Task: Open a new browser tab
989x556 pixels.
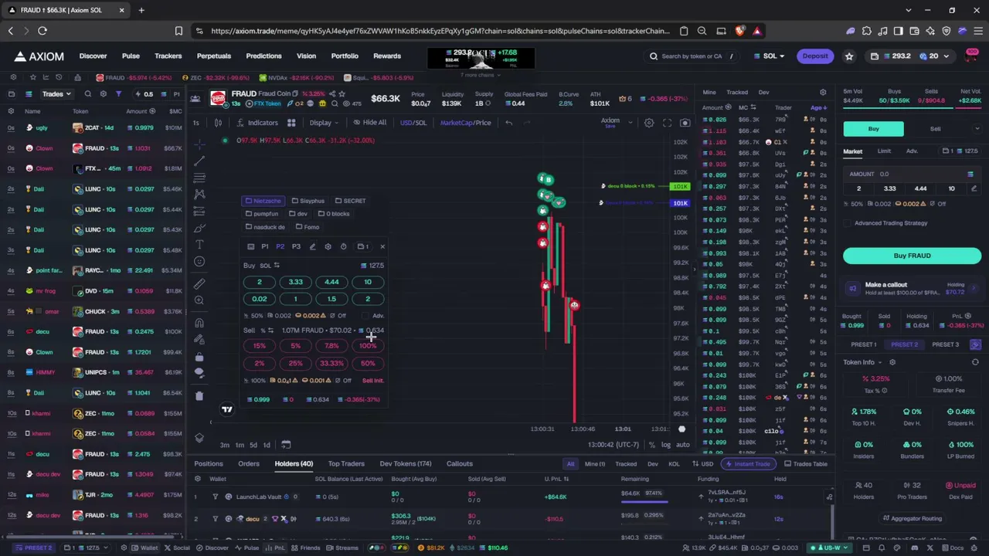Action: tap(141, 10)
